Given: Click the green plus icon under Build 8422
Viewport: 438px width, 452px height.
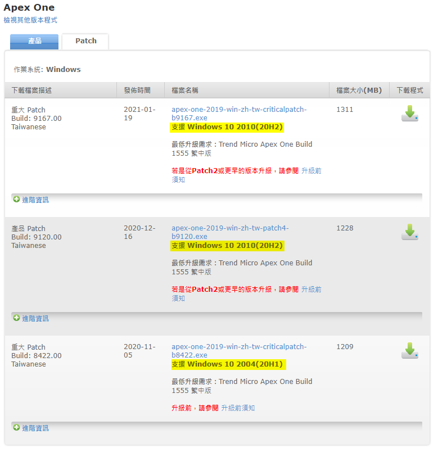Looking at the screenshot, I should pos(16,427).
